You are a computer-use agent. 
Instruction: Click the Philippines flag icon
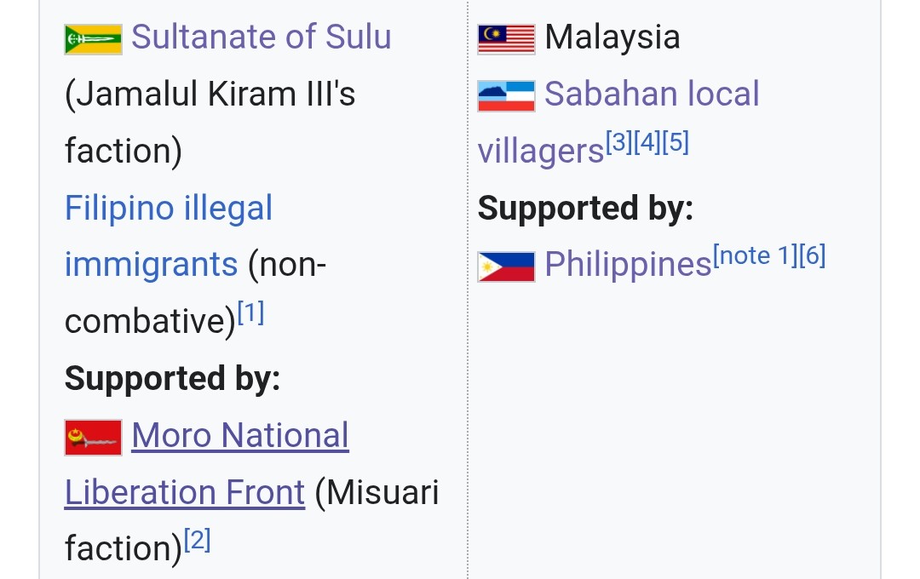(506, 267)
